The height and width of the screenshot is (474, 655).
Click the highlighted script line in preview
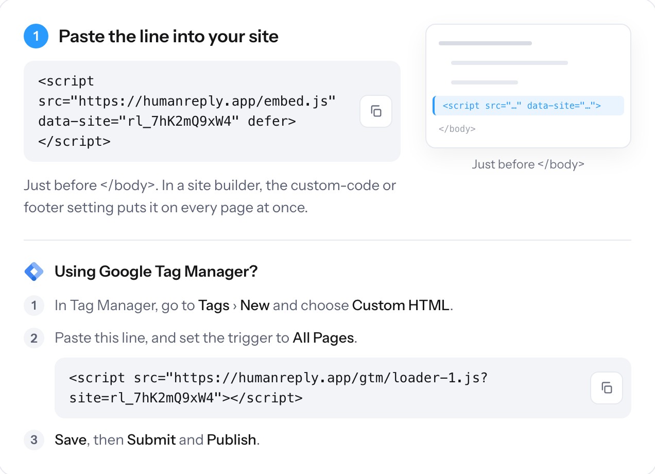(x=528, y=106)
